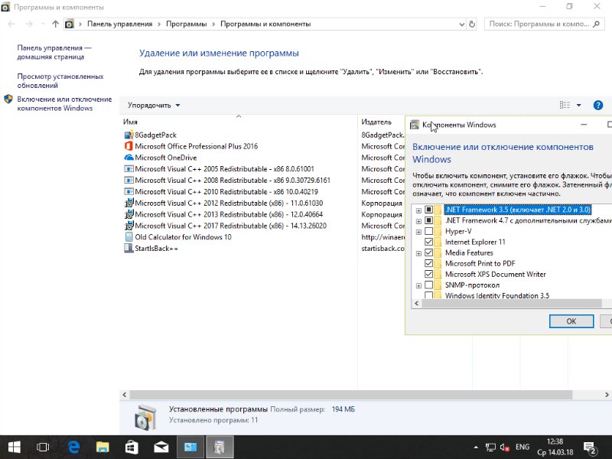Uncheck the Media Features checkbox
Screen dimensions: 612x459
(428, 252)
